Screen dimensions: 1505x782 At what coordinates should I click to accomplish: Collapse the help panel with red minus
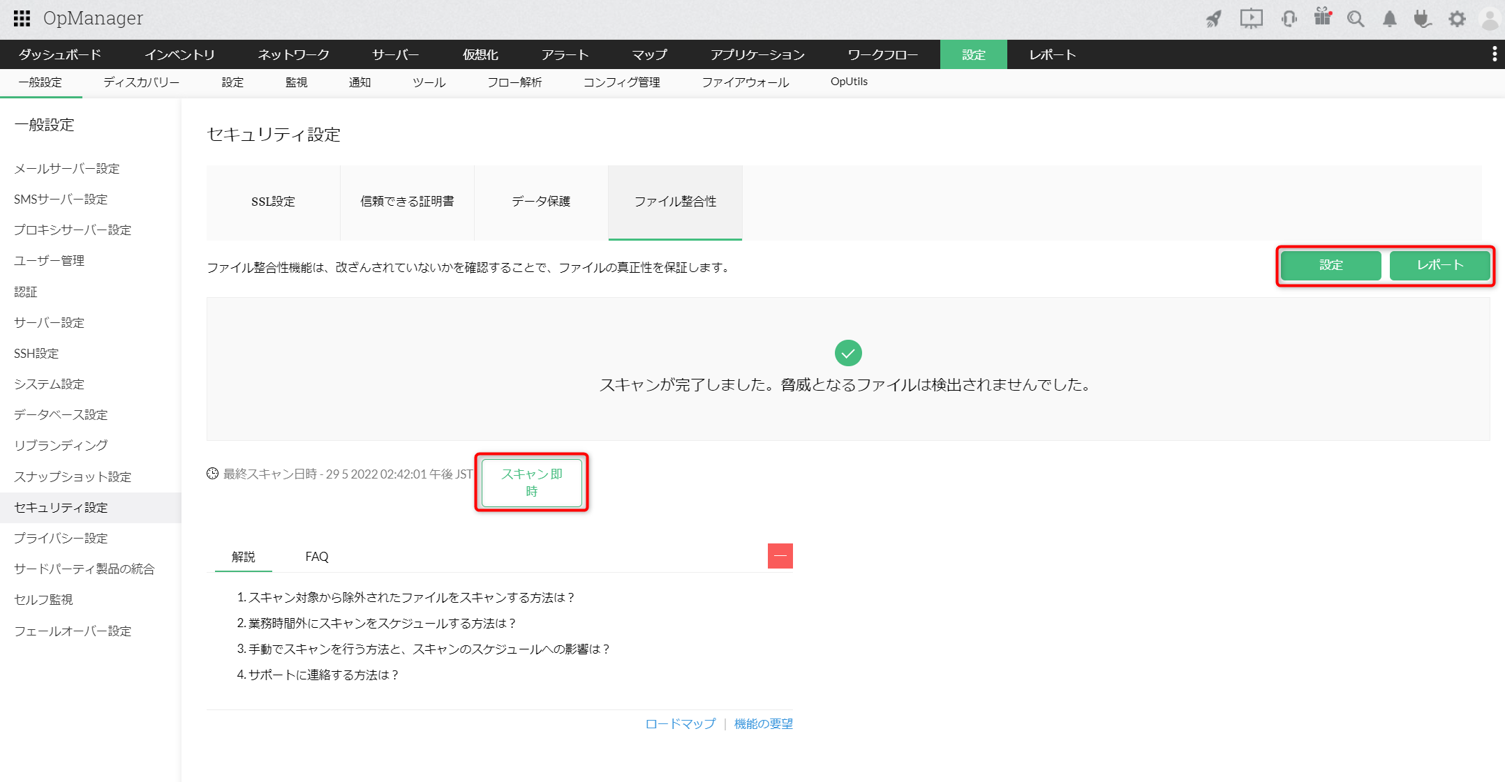click(x=780, y=556)
